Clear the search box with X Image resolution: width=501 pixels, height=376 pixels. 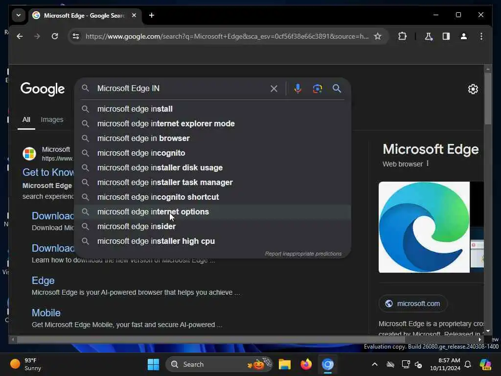click(x=274, y=89)
